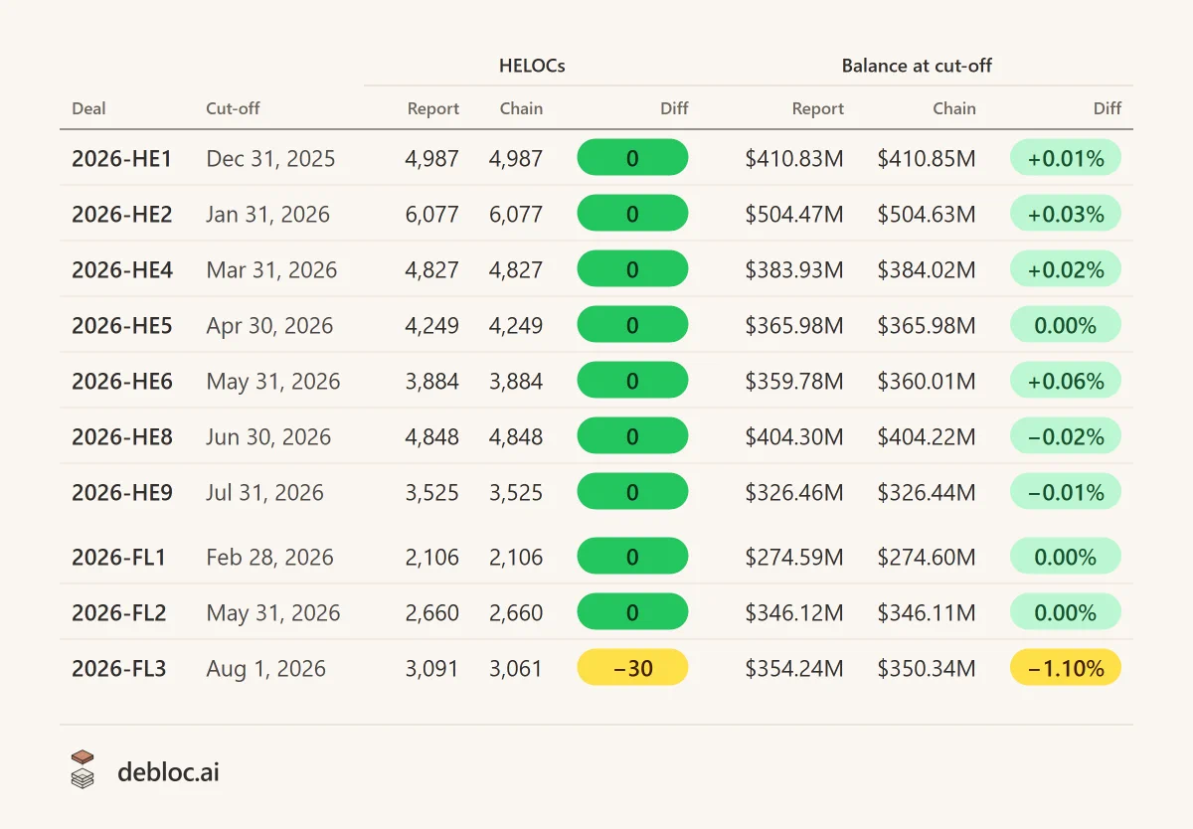Screen dimensions: 1193x829
Task: Click the $504.63M chain balance
Action: pos(927,214)
